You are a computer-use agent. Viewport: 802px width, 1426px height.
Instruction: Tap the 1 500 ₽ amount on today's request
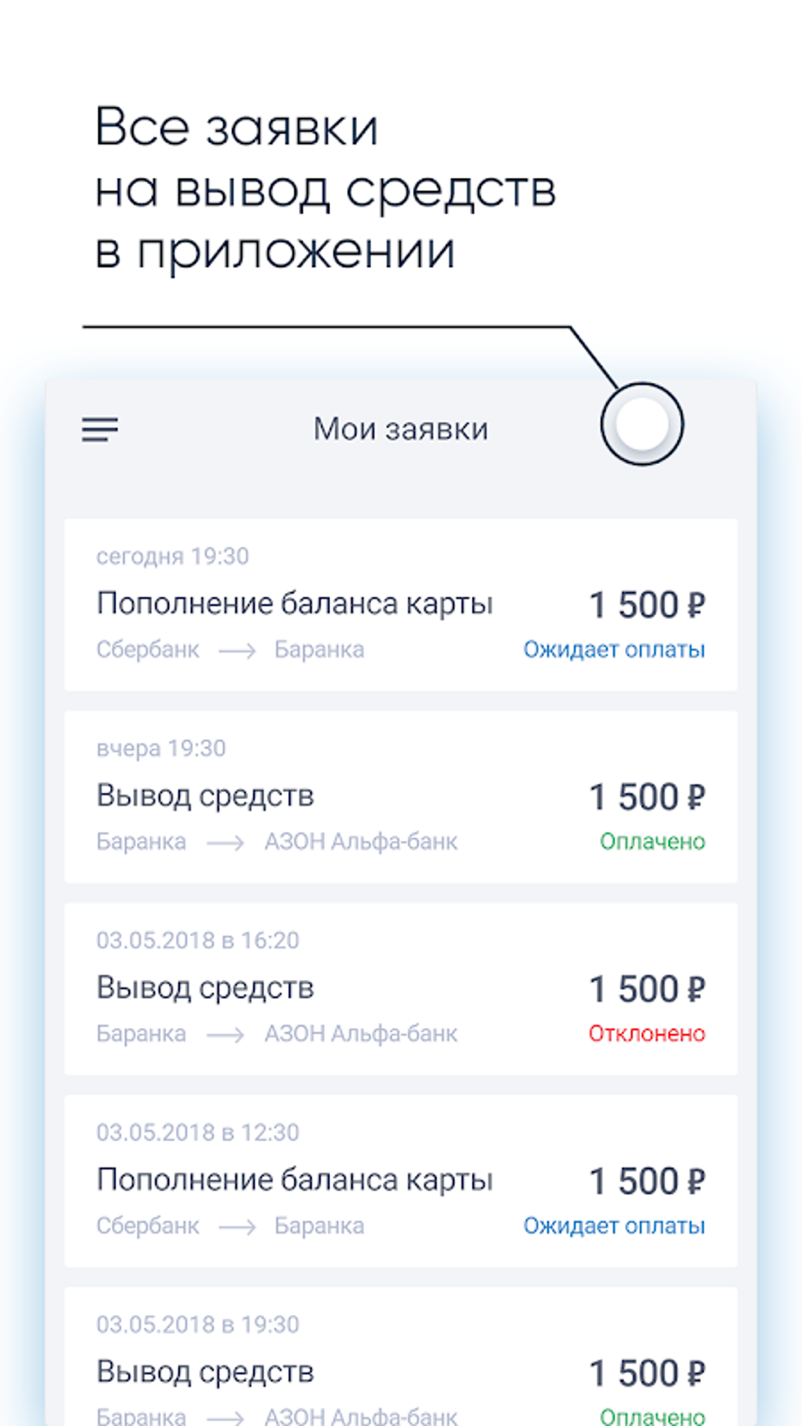[647, 605]
